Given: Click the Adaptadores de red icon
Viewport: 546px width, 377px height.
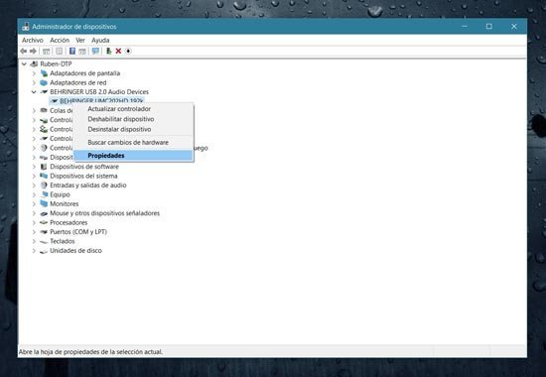Looking at the screenshot, I should coord(44,82).
